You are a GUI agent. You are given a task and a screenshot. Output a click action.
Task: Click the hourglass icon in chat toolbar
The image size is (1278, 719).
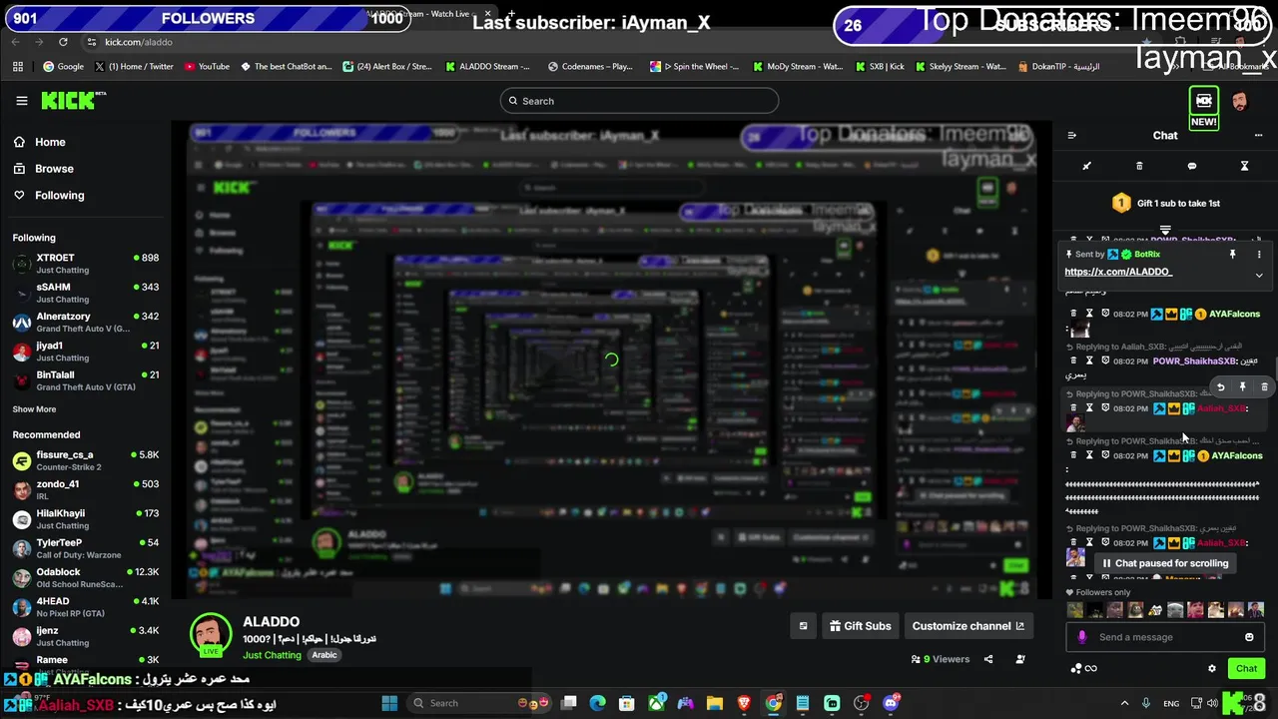click(1244, 166)
